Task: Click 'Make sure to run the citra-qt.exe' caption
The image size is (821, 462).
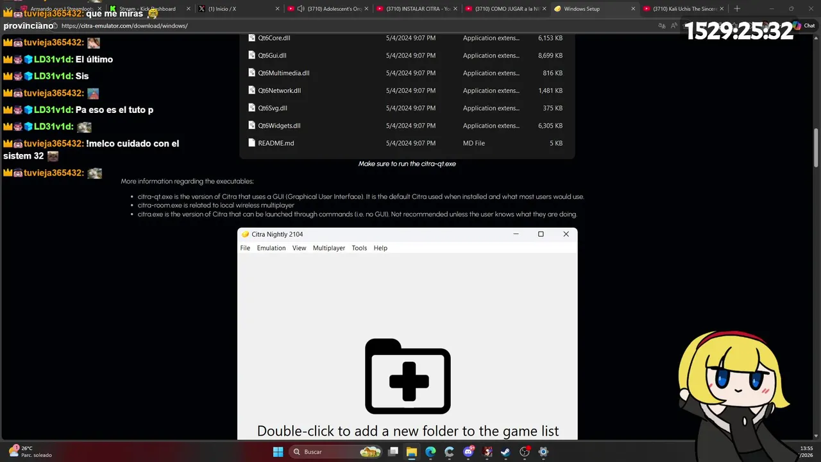Action: pos(407,164)
